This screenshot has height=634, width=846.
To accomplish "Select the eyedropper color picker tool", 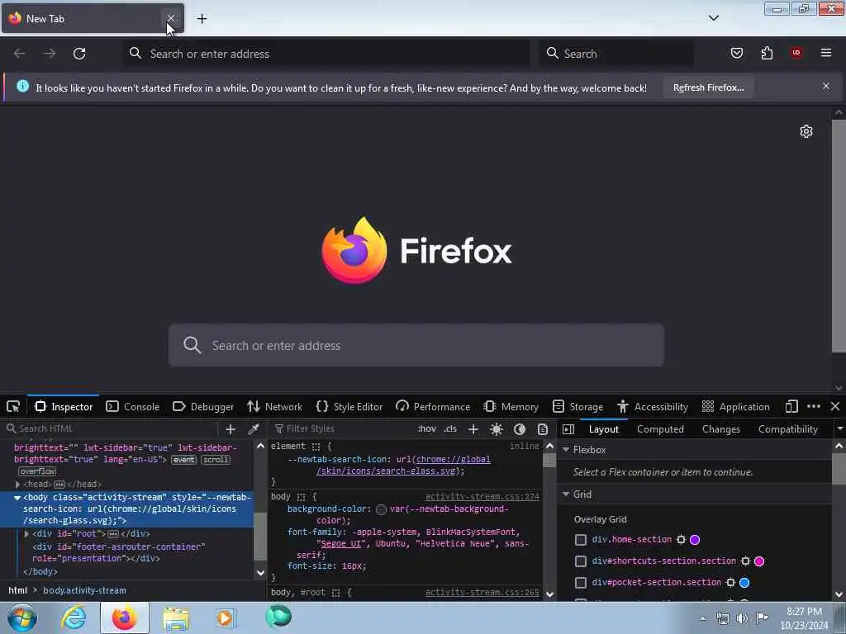I will point(253,429).
